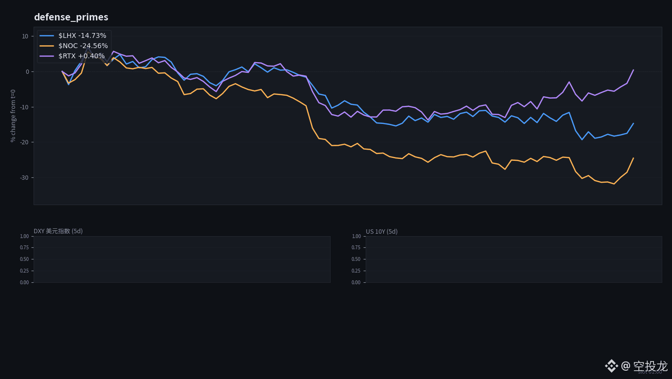This screenshot has width=672, height=379.
Task: Click the 'US 10Y (5d)' subplot title
Action: pos(382,232)
